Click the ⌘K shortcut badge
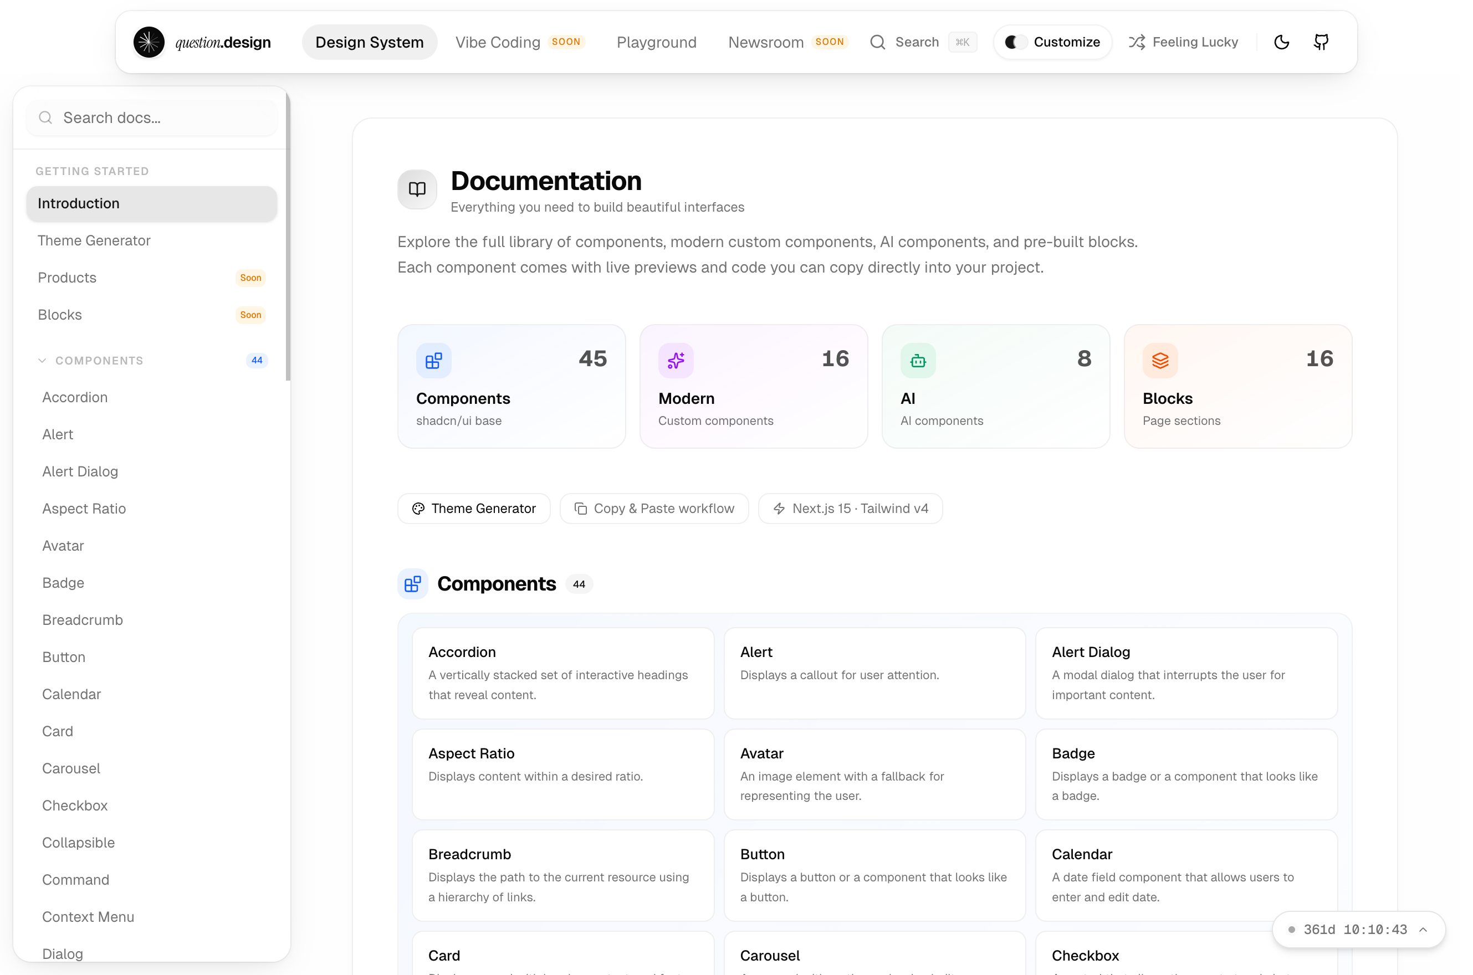Image resolution: width=1473 pixels, height=975 pixels. click(961, 42)
